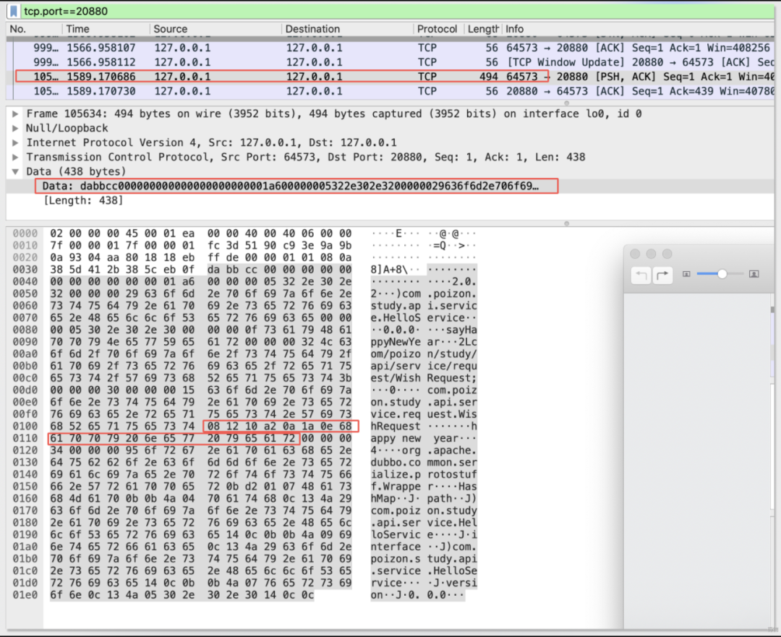Click hex bytes '08 12 10 a2 0a 1a 0e 68'
The image size is (781, 637).
click(x=279, y=427)
